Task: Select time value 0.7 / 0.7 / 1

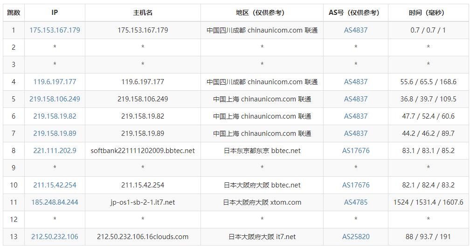Action: (428, 30)
